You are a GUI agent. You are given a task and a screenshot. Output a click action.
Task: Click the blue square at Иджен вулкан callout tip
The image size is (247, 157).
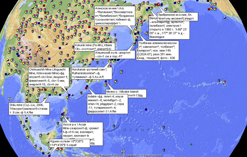[x=49, y=156]
